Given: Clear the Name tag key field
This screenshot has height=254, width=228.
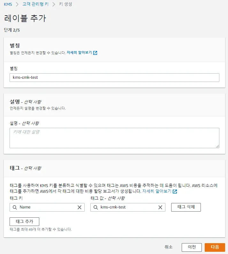Looking at the screenshot, I should point(80,207).
